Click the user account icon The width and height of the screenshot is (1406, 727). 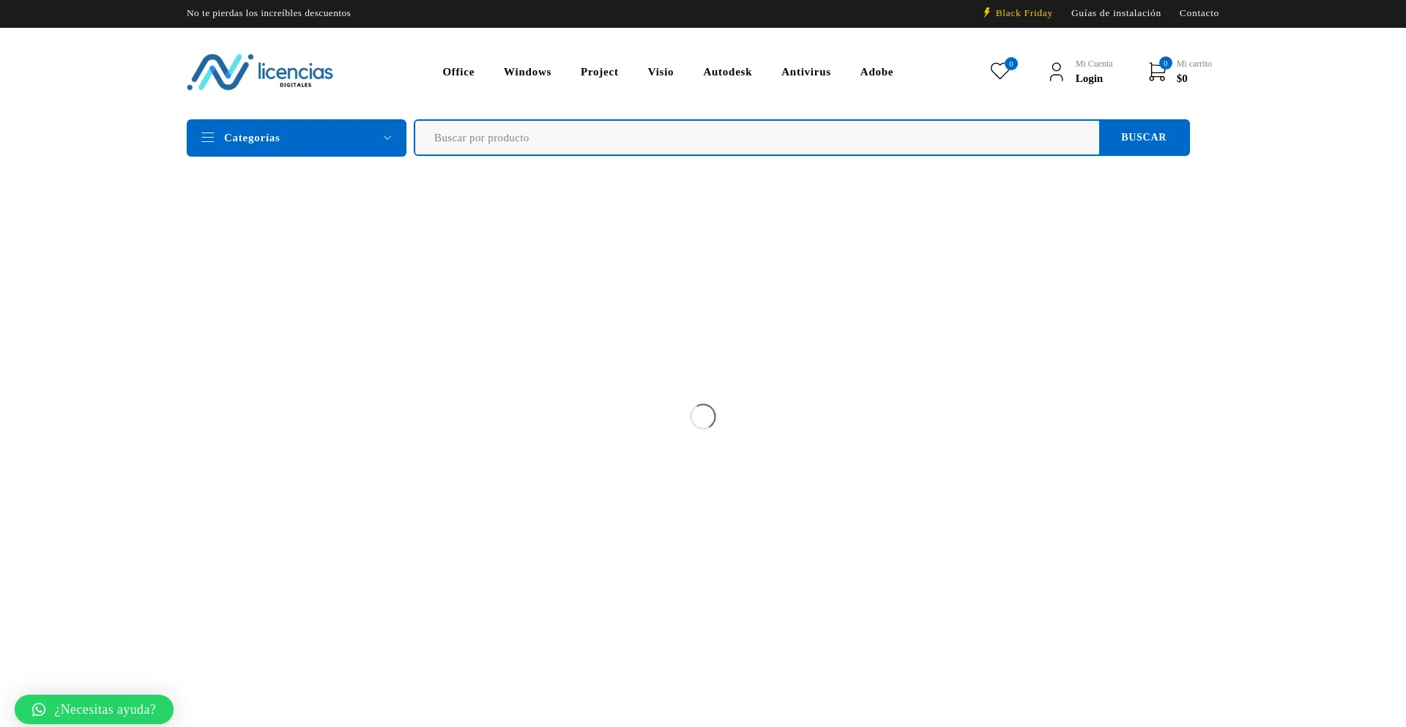[1056, 72]
